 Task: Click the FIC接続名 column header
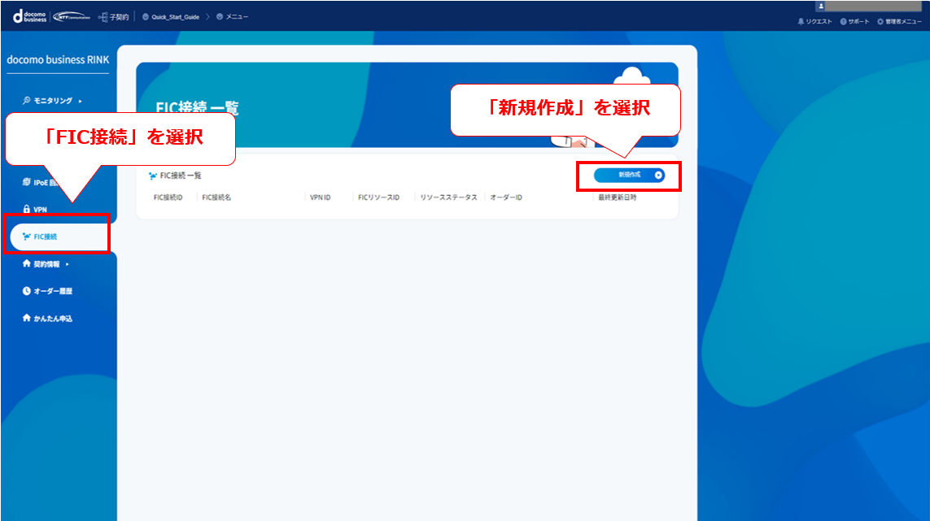216,198
